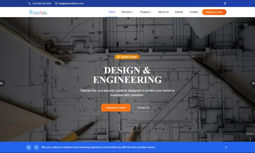The height and width of the screenshot is (153, 255).
Task: Advance to next slide with right arrow
Action: point(253,83)
